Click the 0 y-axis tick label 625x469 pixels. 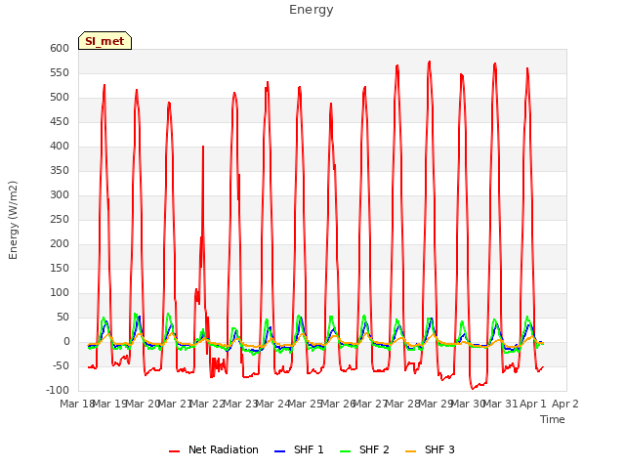click(66, 342)
